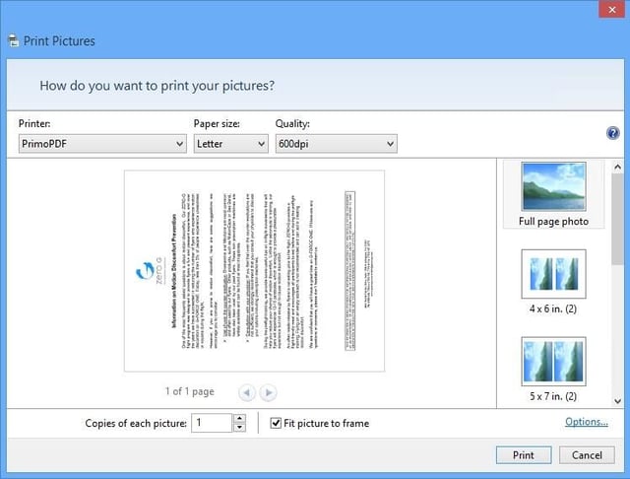Open the Quality dropdown showing 600dpi
630x479 pixels.
click(337, 144)
